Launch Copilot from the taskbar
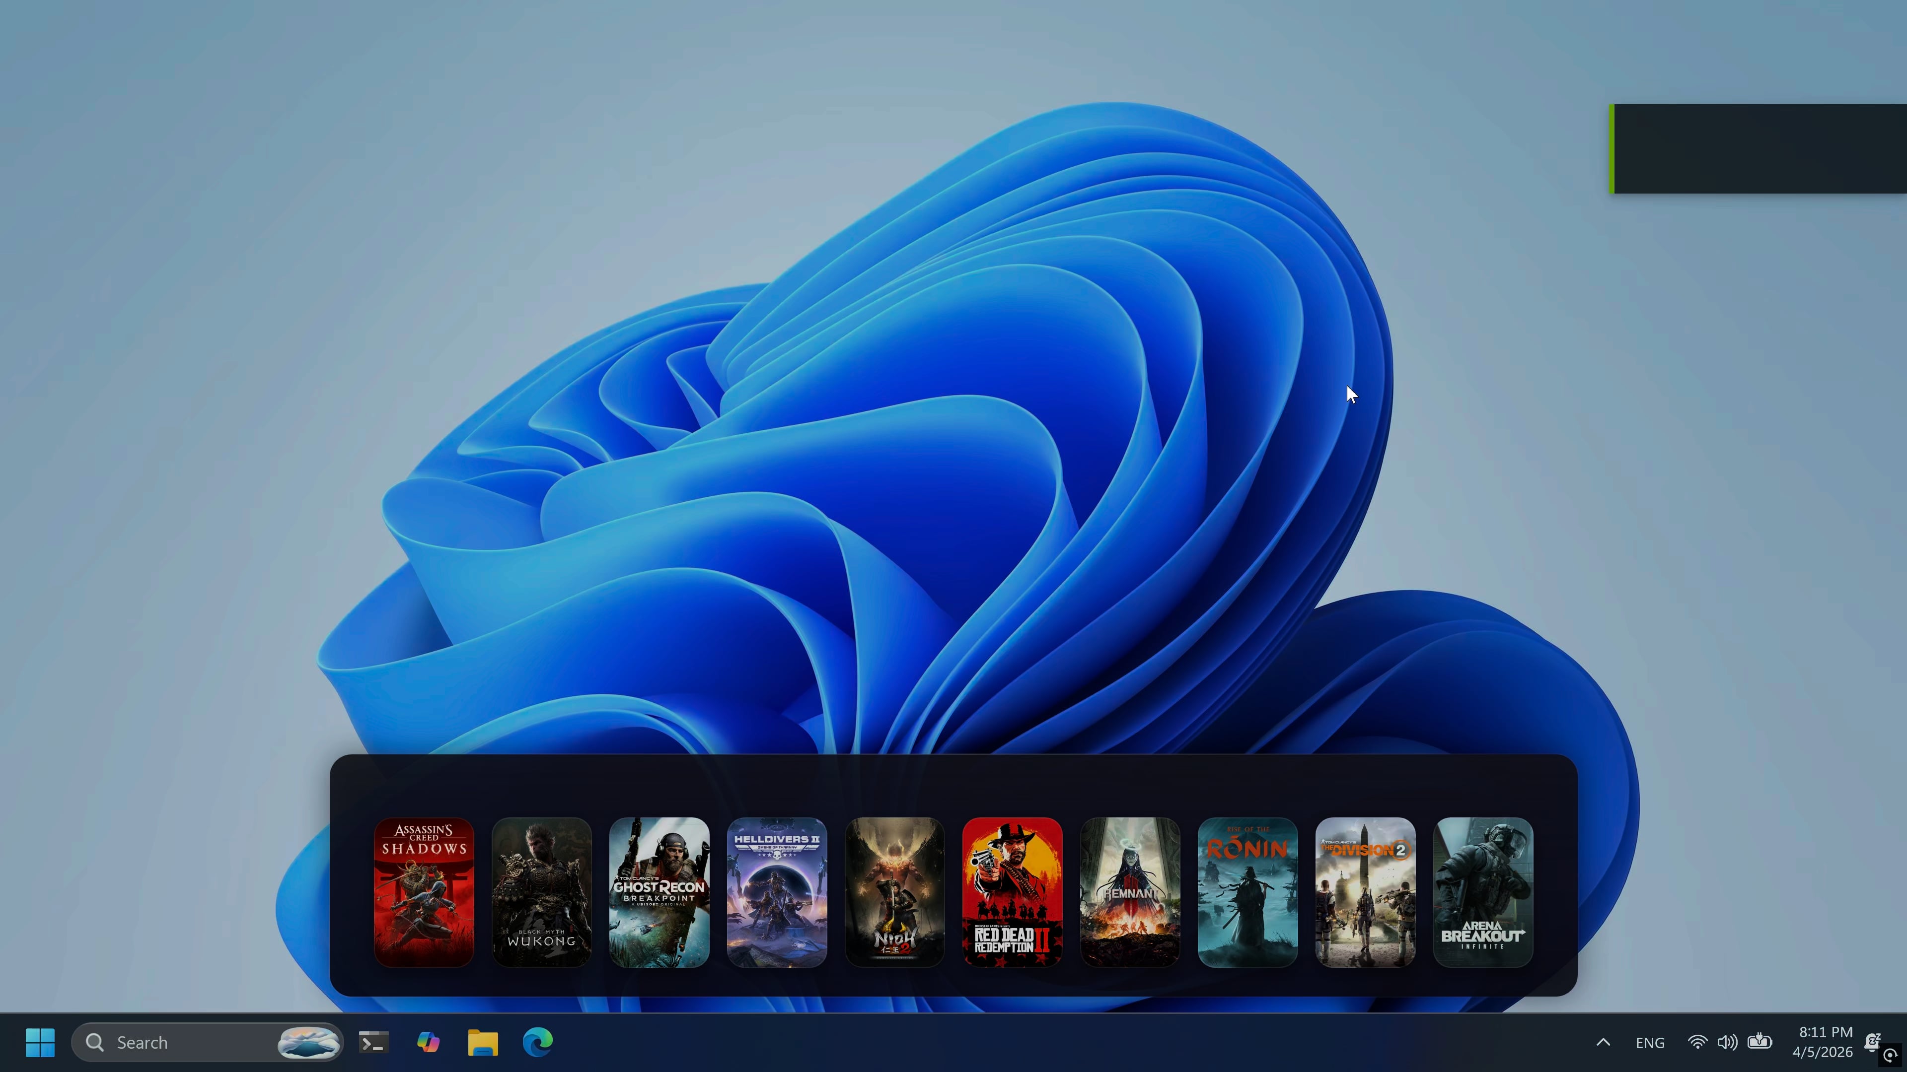 428,1042
